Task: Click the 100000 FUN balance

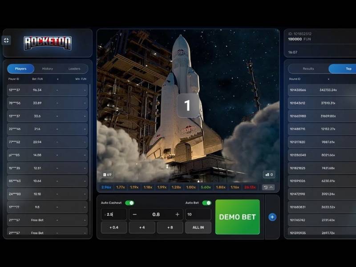Action: (299, 39)
